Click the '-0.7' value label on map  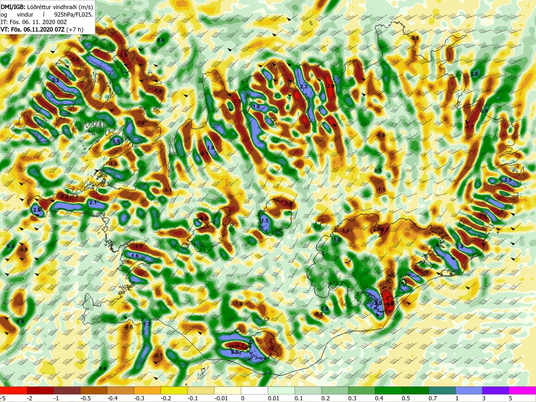(x=158, y=356)
